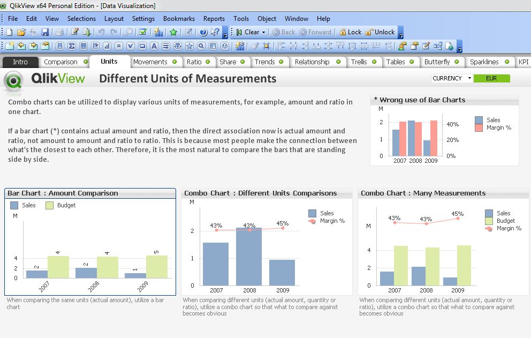Create a statistics box (sigma icon)
Image resolution: width=531 pixels, height=338 pixels.
coord(72,46)
